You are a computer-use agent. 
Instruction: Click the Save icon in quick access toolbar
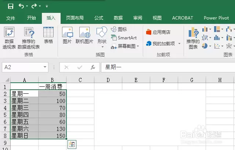click(x=10, y=6)
